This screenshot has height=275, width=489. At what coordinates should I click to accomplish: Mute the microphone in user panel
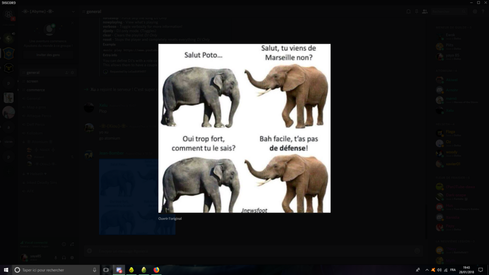pyautogui.click(x=56, y=257)
